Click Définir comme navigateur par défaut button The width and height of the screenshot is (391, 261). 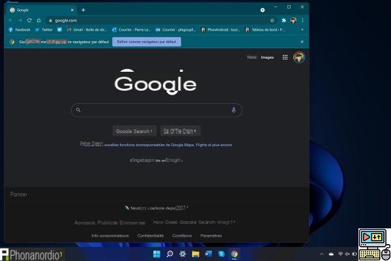147,42
